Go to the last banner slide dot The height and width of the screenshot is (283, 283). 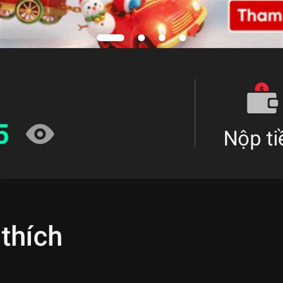click(183, 38)
